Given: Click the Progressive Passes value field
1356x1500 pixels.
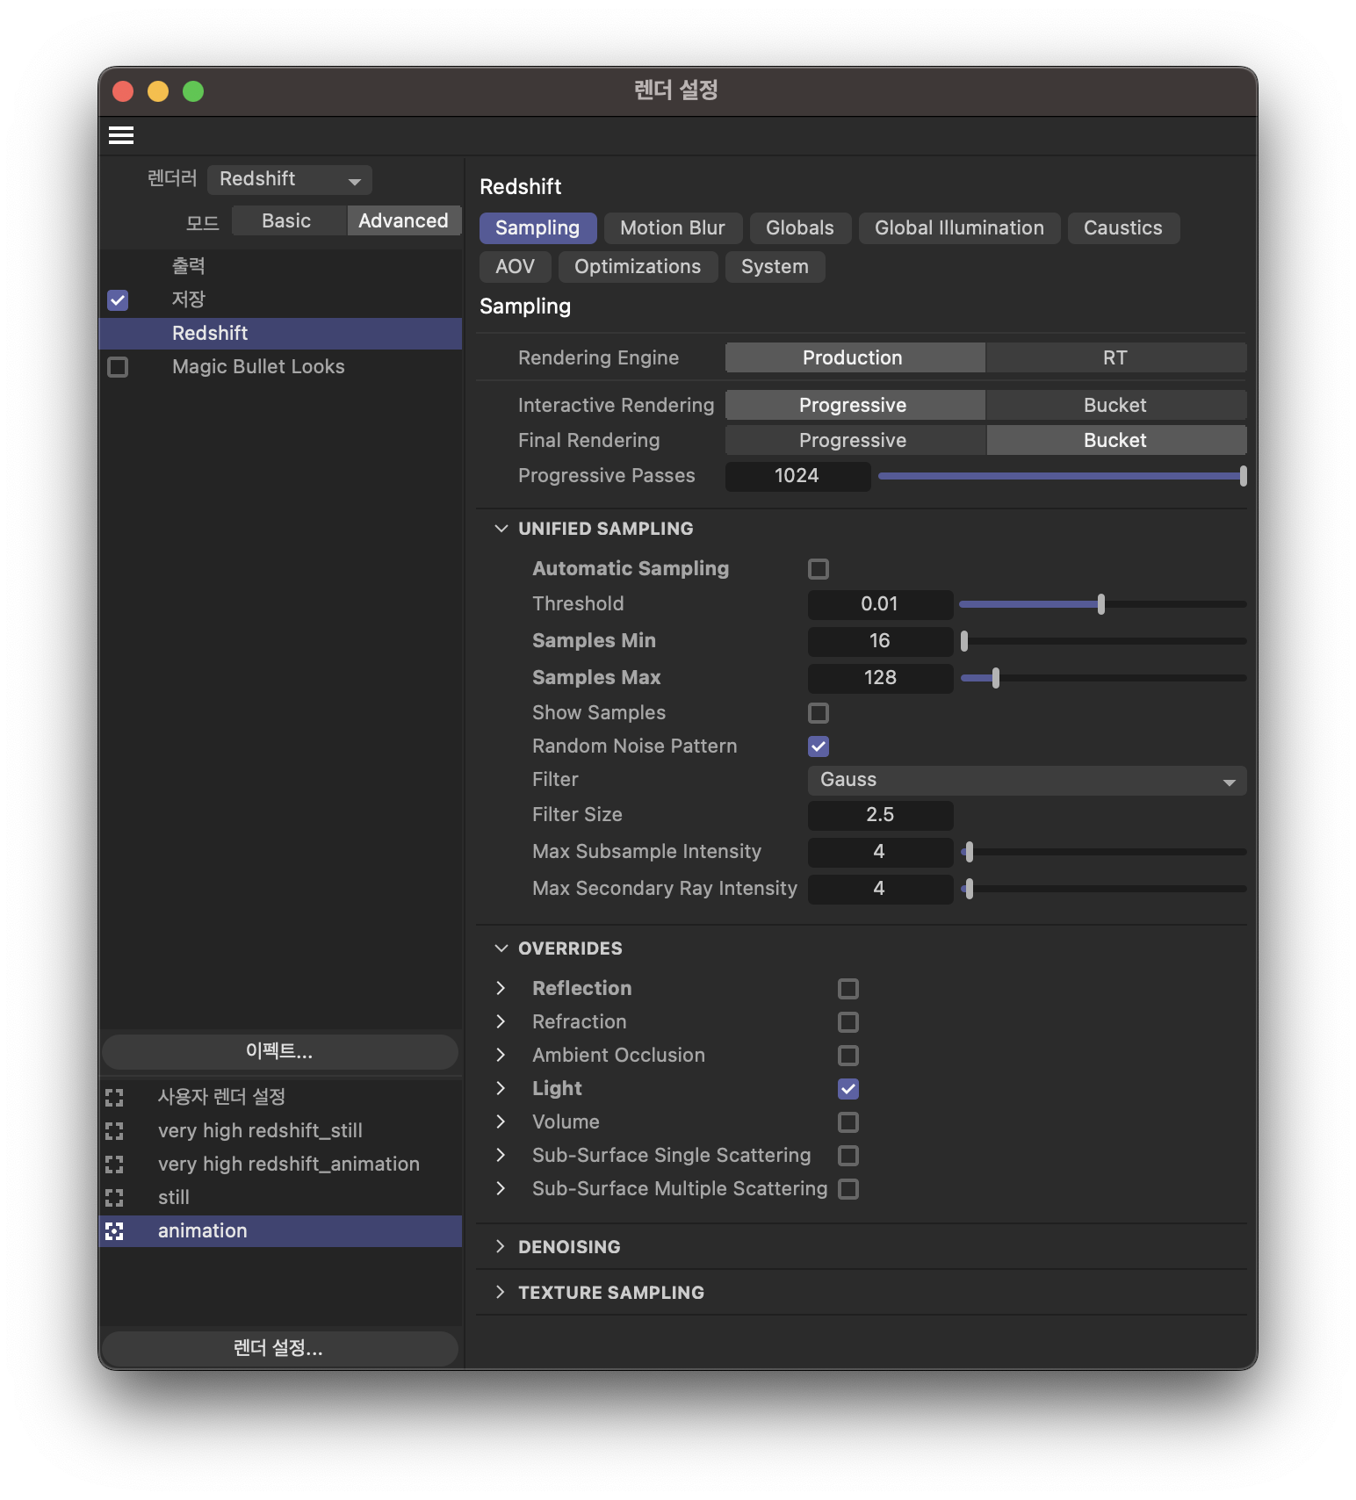Looking at the screenshot, I should [x=797, y=476].
